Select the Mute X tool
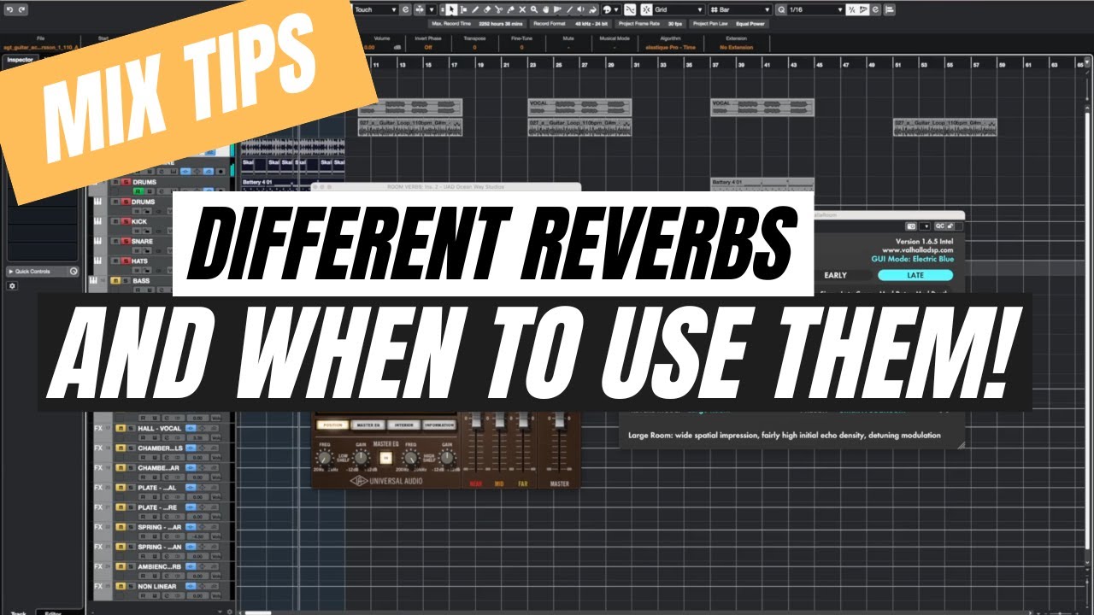 (x=522, y=9)
